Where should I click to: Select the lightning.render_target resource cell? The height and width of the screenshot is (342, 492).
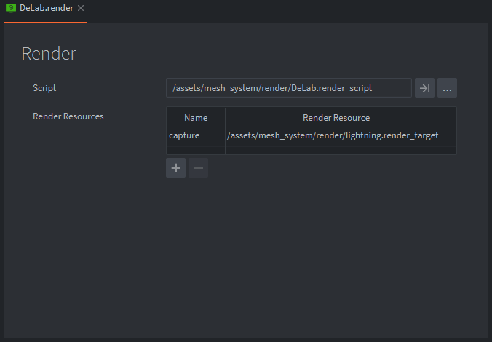[x=341, y=135]
